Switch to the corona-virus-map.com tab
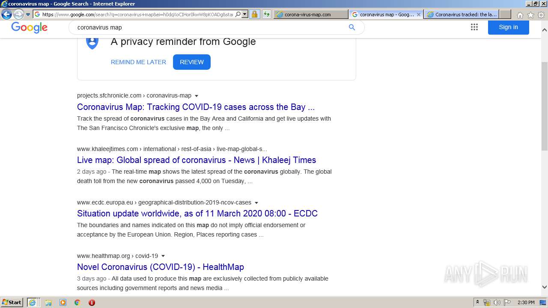This screenshot has height=308, width=548. (311, 14)
